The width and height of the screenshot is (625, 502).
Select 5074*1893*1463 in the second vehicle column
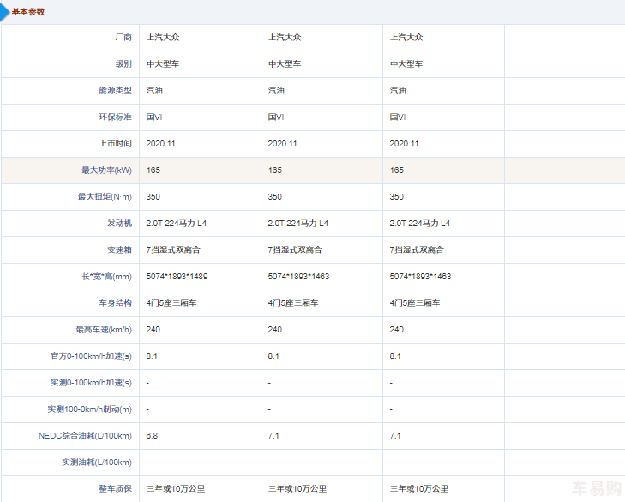click(x=298, y=277)
